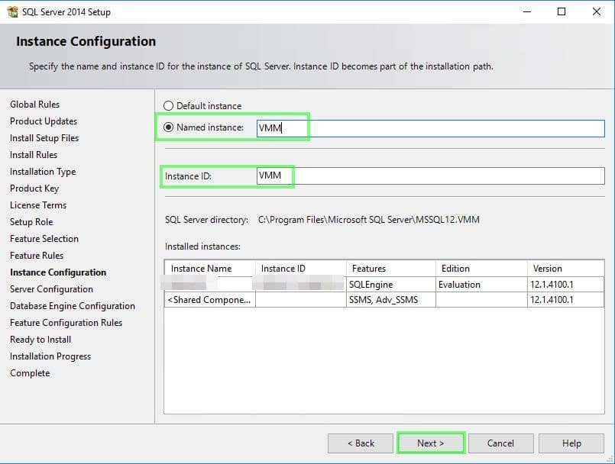Click version 12.1.4100.1 in Shared Components row
The height and width of the screenshot is (464, 615).
565,300
